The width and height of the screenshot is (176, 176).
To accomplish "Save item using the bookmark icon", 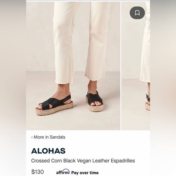I will point(137,13).
